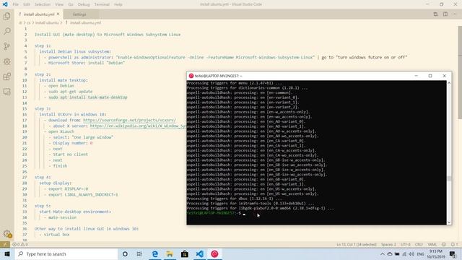
Task: Open the View menu
Action: (x=59, y=4)
